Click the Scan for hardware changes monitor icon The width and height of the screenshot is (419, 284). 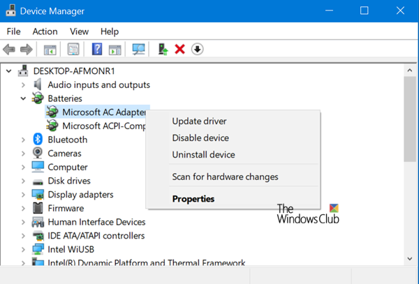pos(138,49)
